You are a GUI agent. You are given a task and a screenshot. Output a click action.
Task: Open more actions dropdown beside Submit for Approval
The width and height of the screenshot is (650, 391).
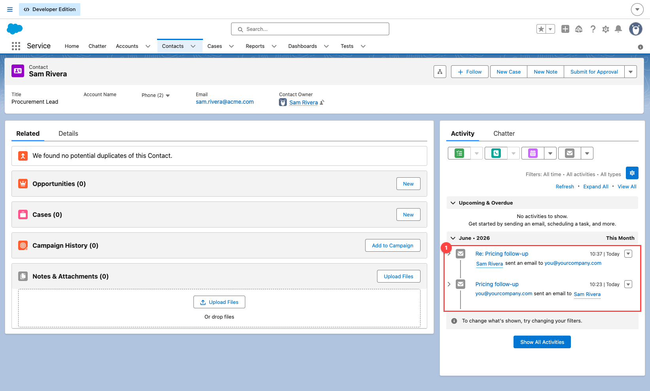[x=631, y=72]
